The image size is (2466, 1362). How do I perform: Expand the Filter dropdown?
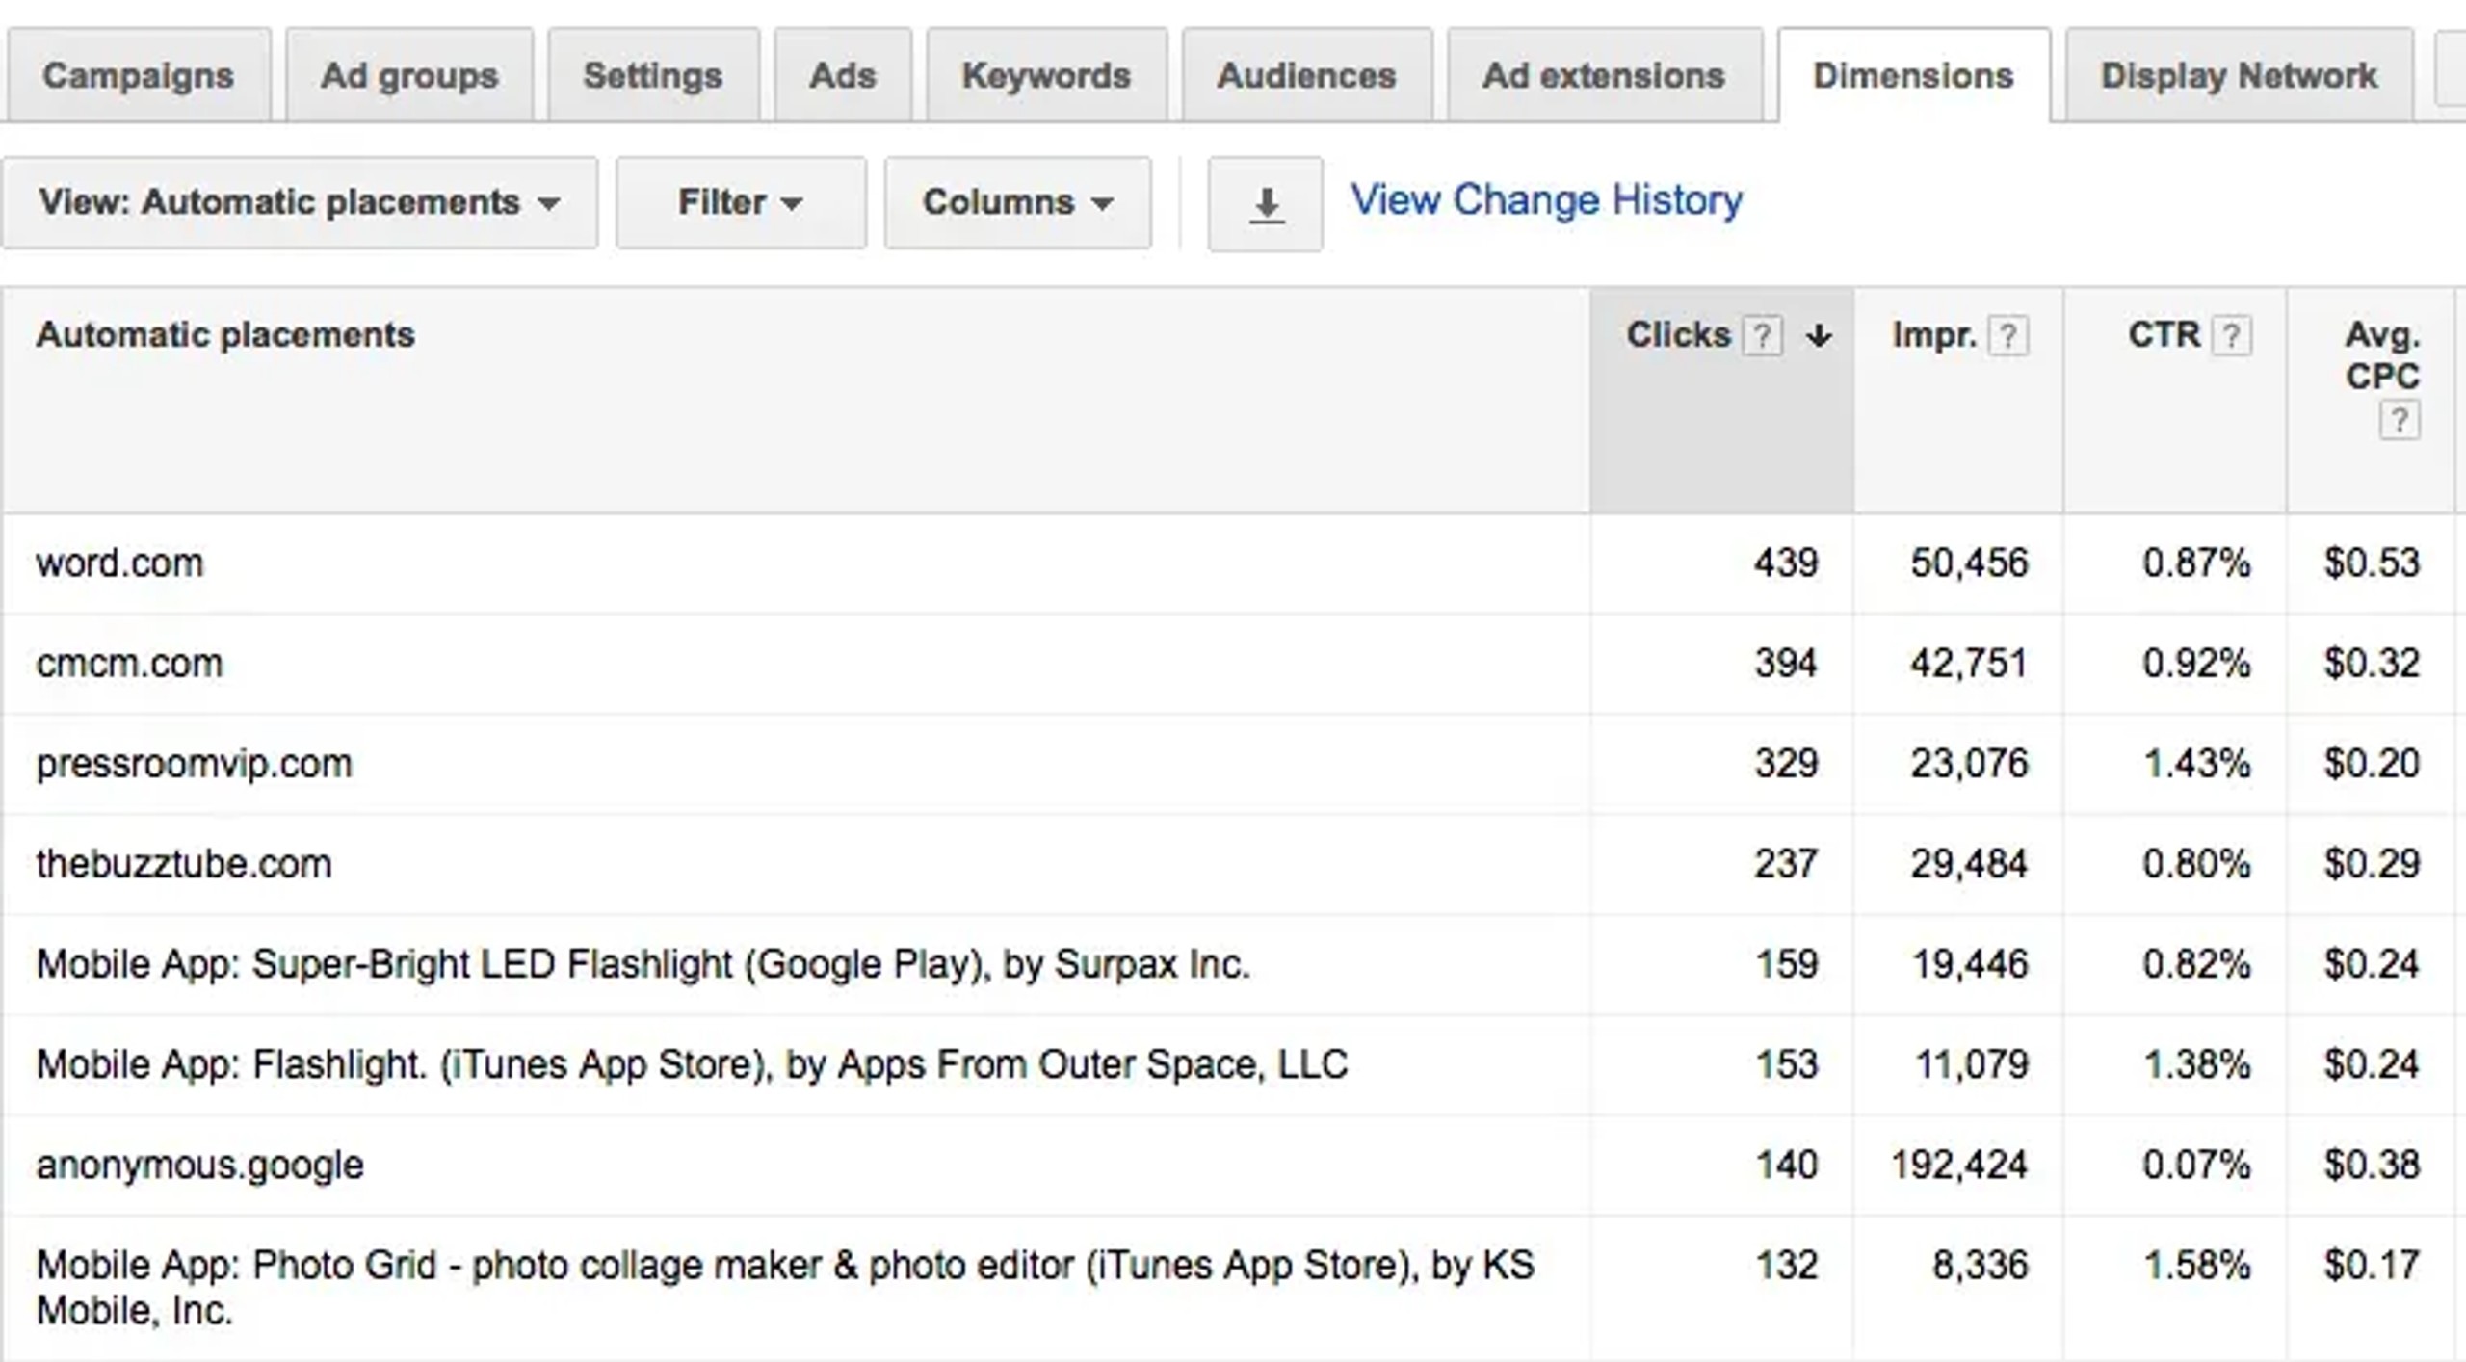pos(740,203)
